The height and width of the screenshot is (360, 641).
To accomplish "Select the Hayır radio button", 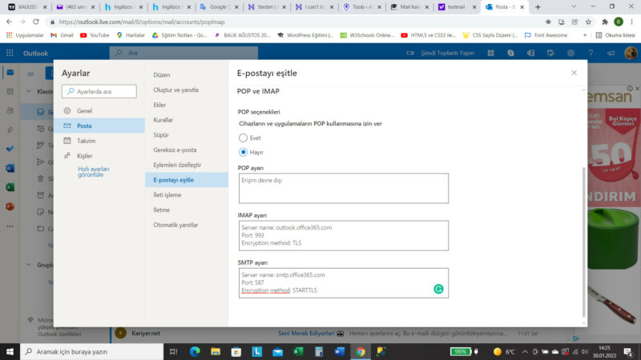I will (x=243, y=152).
